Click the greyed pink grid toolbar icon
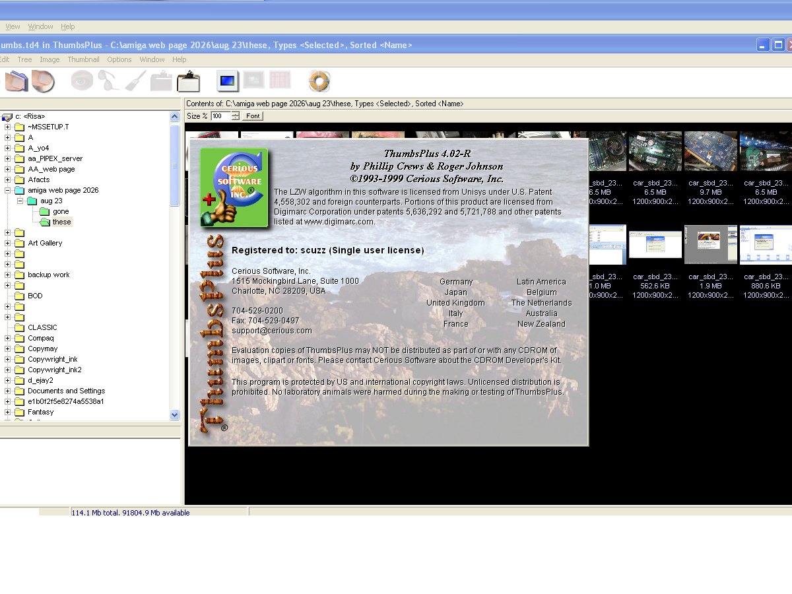 [x=280, y=81]
